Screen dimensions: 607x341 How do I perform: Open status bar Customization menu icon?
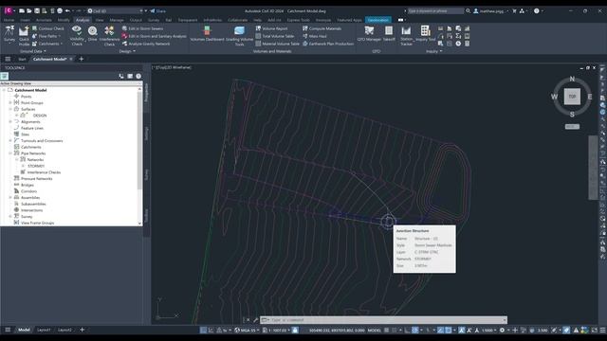coord(603,331)
